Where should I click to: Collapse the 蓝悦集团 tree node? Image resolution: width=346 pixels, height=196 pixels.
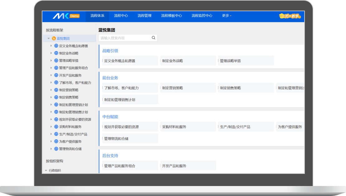(x=49, y=39)
